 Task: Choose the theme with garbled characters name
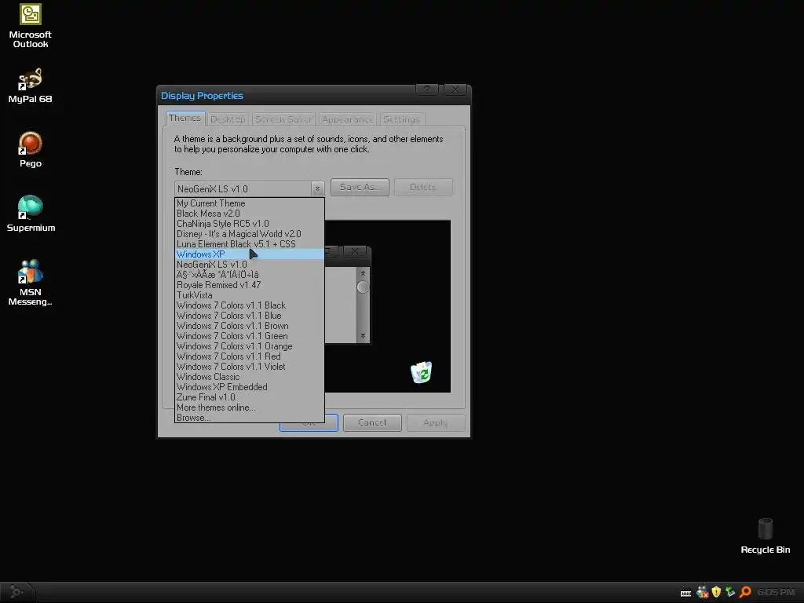[x=249, y=275]
